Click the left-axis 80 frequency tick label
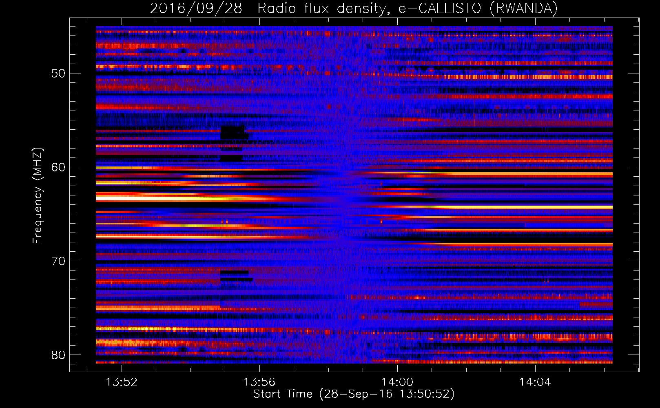The height and width of the screenshot is (408, 660). click(58, 355)
